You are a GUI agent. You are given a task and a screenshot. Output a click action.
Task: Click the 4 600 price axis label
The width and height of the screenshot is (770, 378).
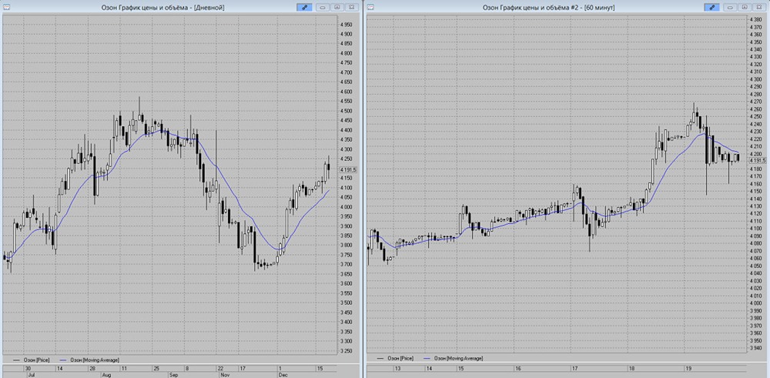(346, 92)
